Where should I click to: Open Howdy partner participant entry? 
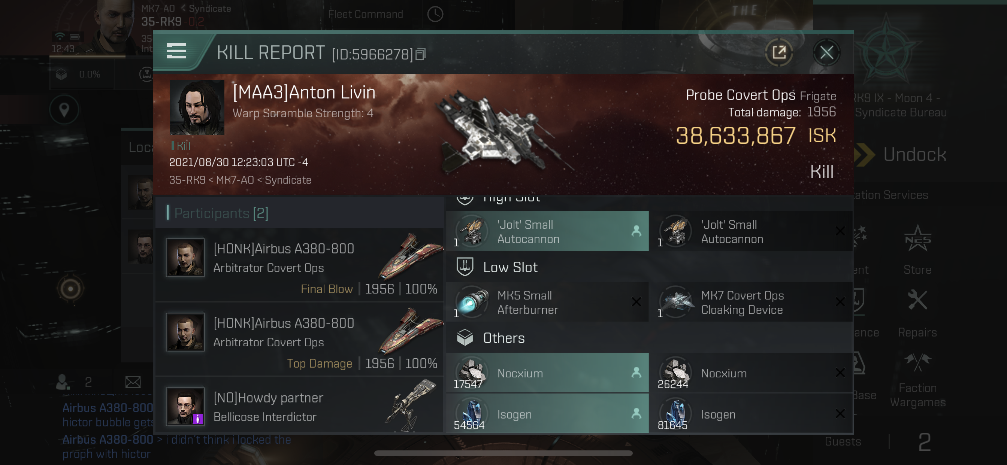[299, 405]
